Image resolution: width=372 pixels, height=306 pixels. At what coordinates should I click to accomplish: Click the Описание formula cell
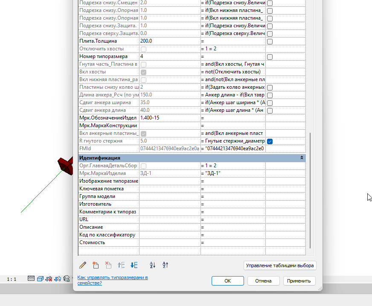(233, 227)
